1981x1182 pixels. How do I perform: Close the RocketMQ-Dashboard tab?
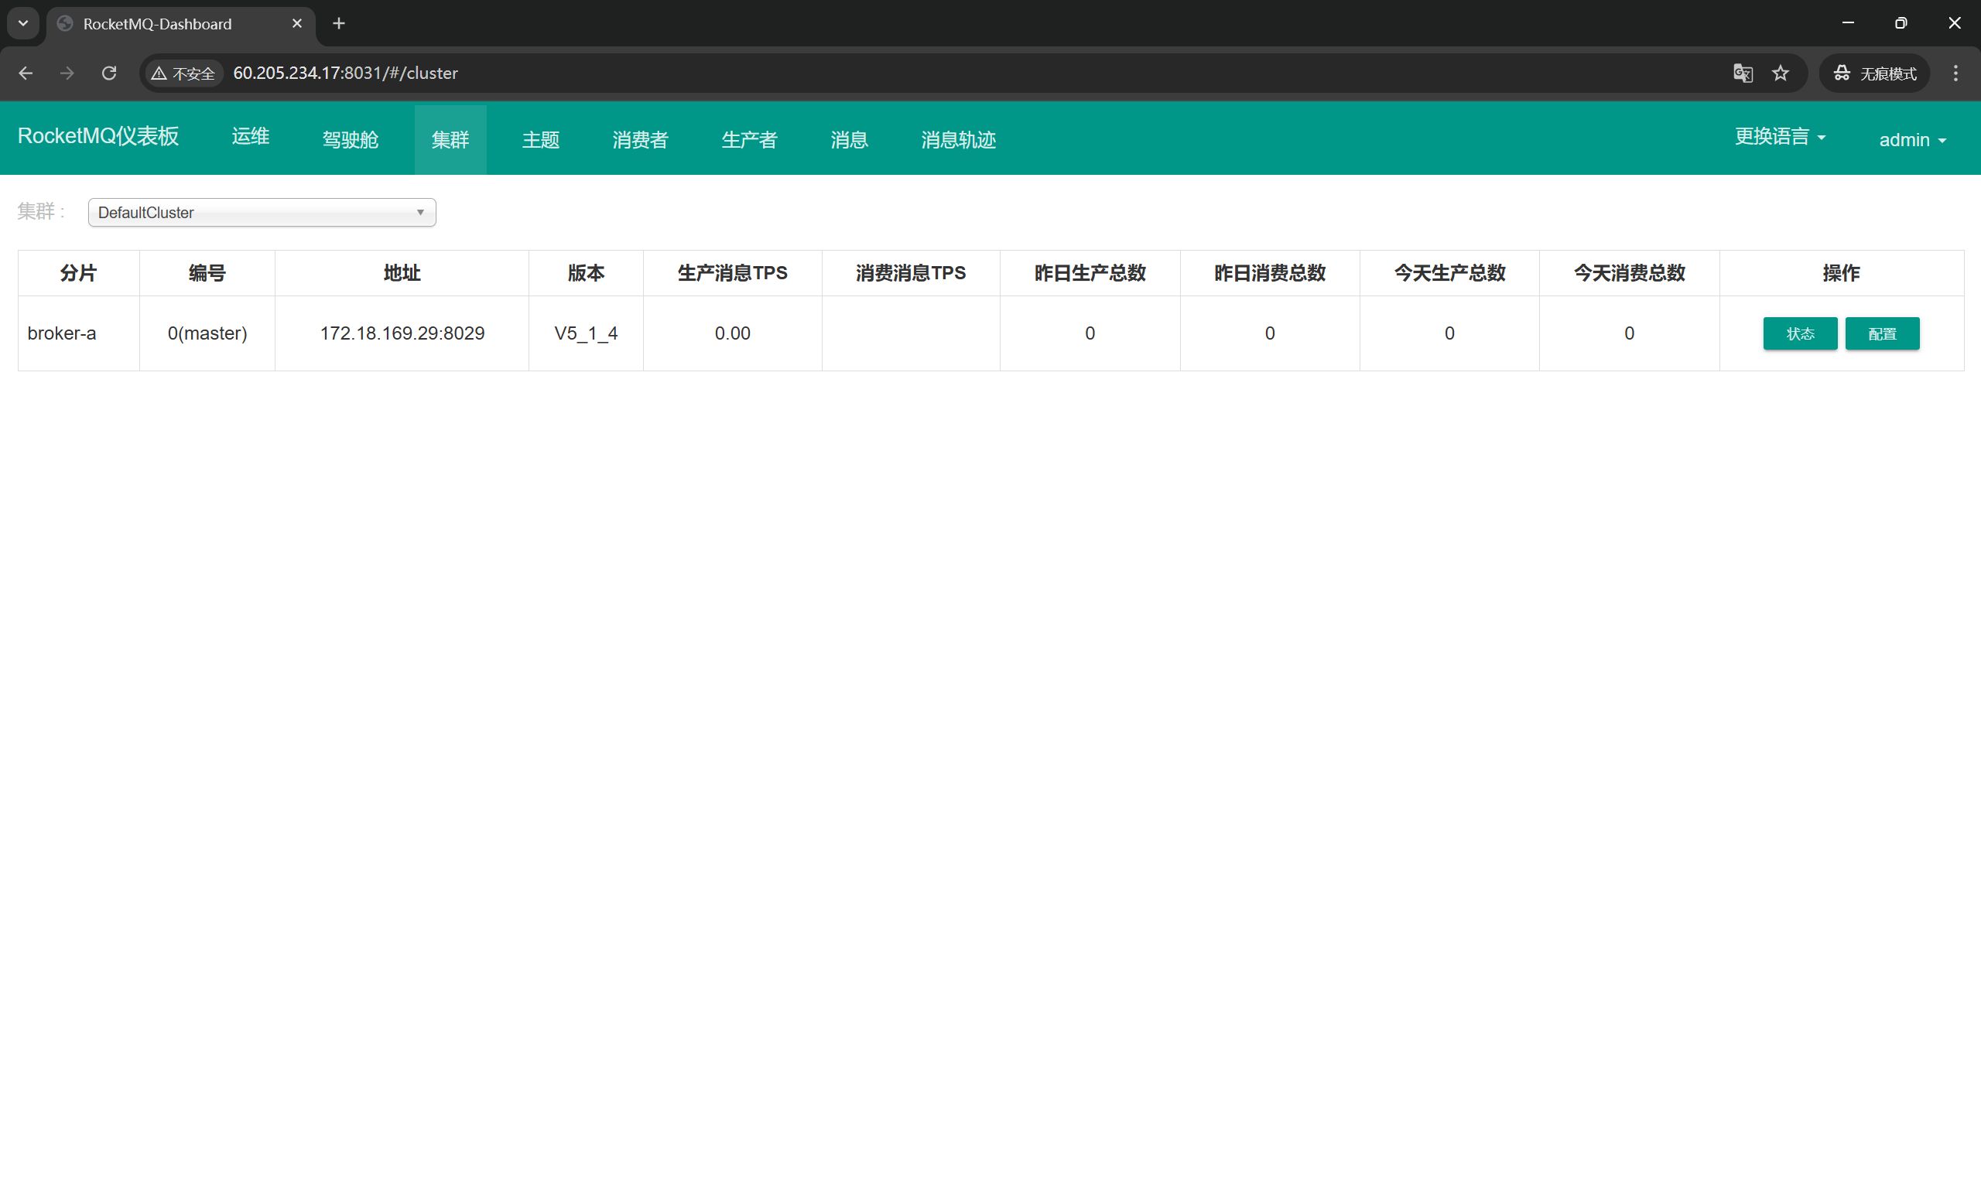pyautogui.click(x=297, y=23)
